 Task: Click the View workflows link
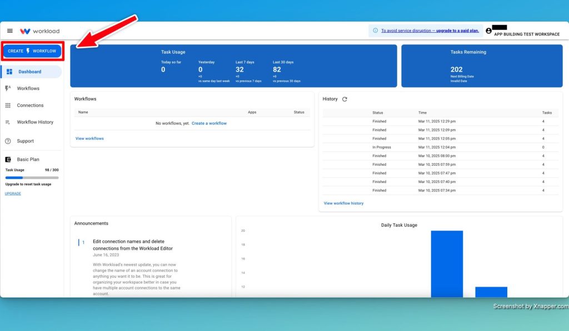[x=89, y=139]
